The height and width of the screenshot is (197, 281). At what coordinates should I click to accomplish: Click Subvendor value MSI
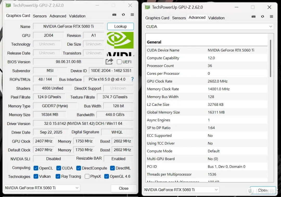click(x=50, y=71)
